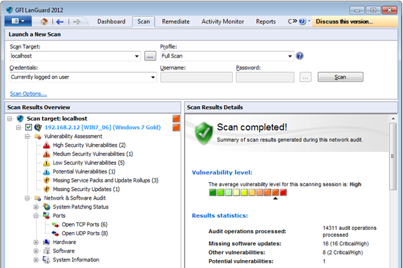Click the red vulnerability level swatch
Image resolution: width=403 pixels, height=268 pixels.
pyautogui.click(x=283, y=193)
